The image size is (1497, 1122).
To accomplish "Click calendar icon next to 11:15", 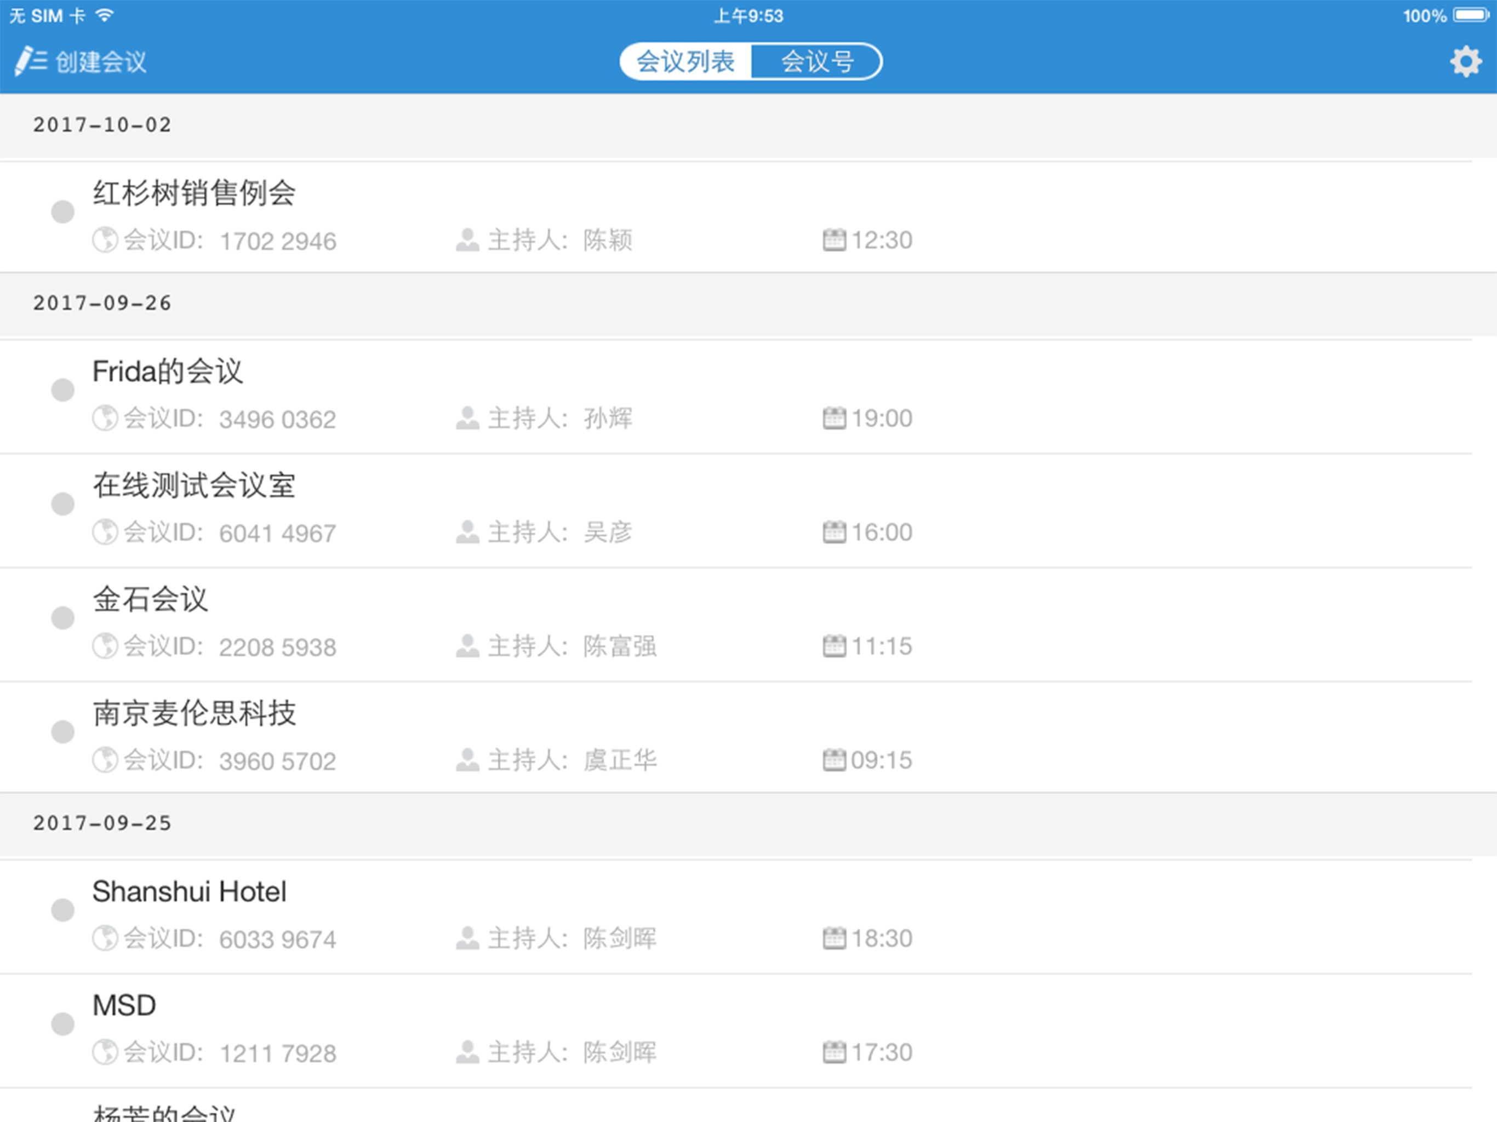I will click(x=835, y=645).
